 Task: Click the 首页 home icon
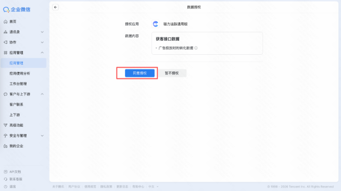5,21
